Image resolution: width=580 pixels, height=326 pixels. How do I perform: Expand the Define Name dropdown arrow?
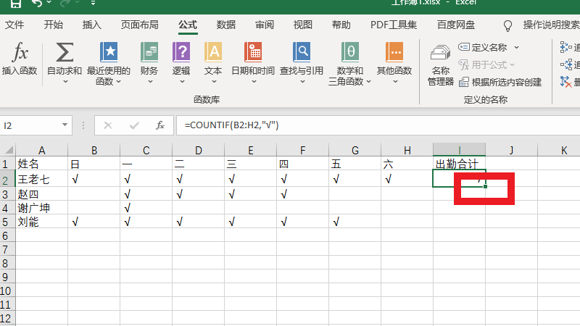tap(516, 47)
